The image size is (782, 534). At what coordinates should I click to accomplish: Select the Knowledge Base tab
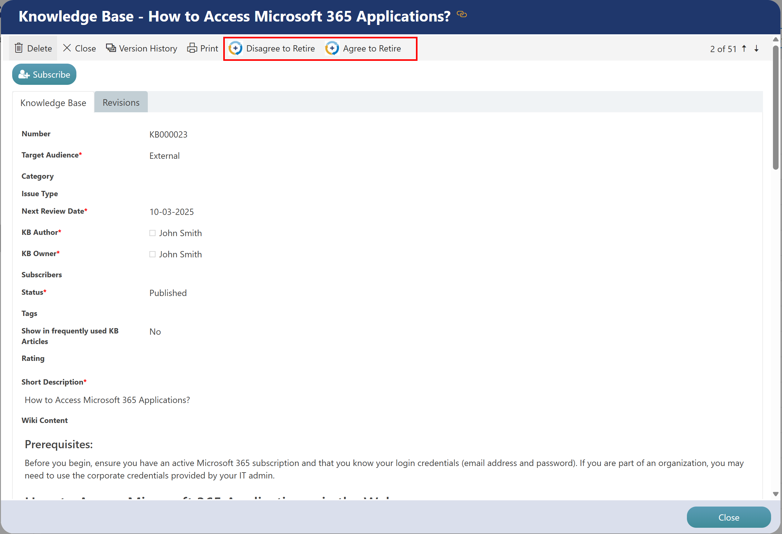53,103
